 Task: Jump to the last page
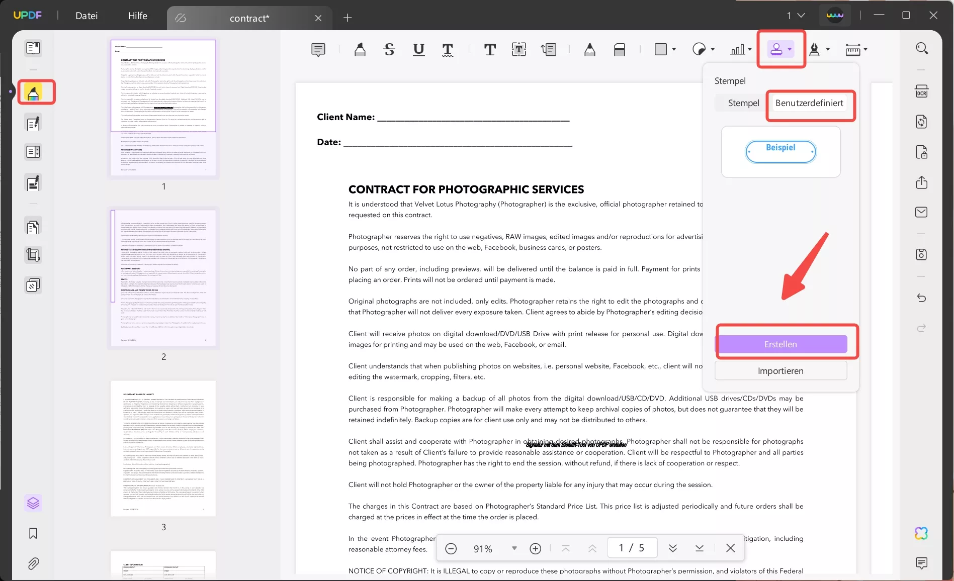click(x=700, y=548)
